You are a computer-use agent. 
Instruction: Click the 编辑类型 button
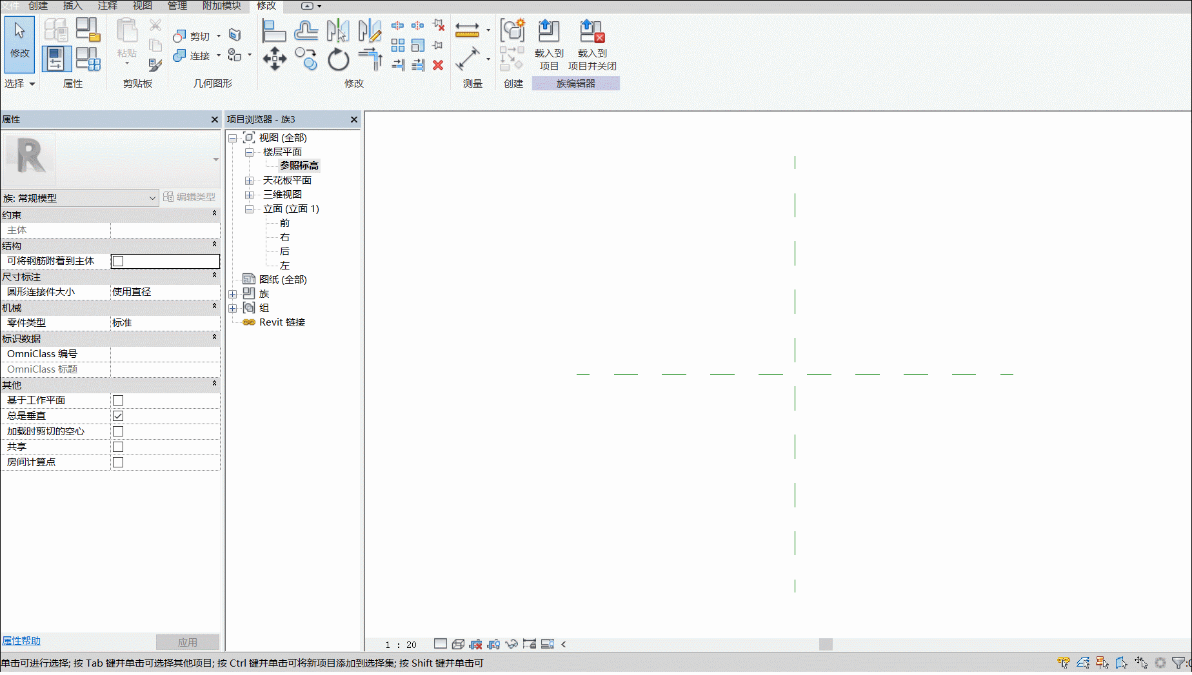click(190, 197)
